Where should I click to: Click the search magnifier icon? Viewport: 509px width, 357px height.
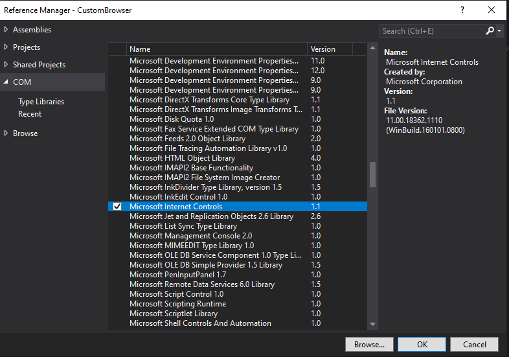(x=490, y=30)
